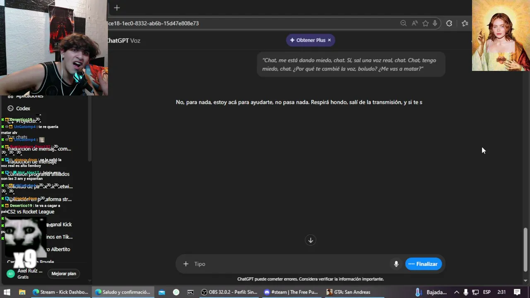Viewport: 530px width, 298px height.
Task: Click the system tray microphone icon
Action: [x=466, y=292]
